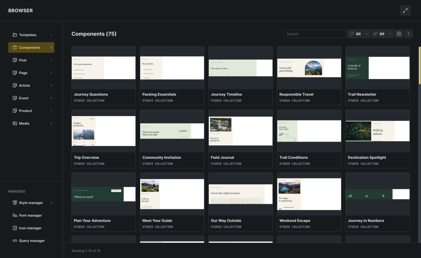
Task: Click the expand fullscreen icon
Action: click(405, 10)
